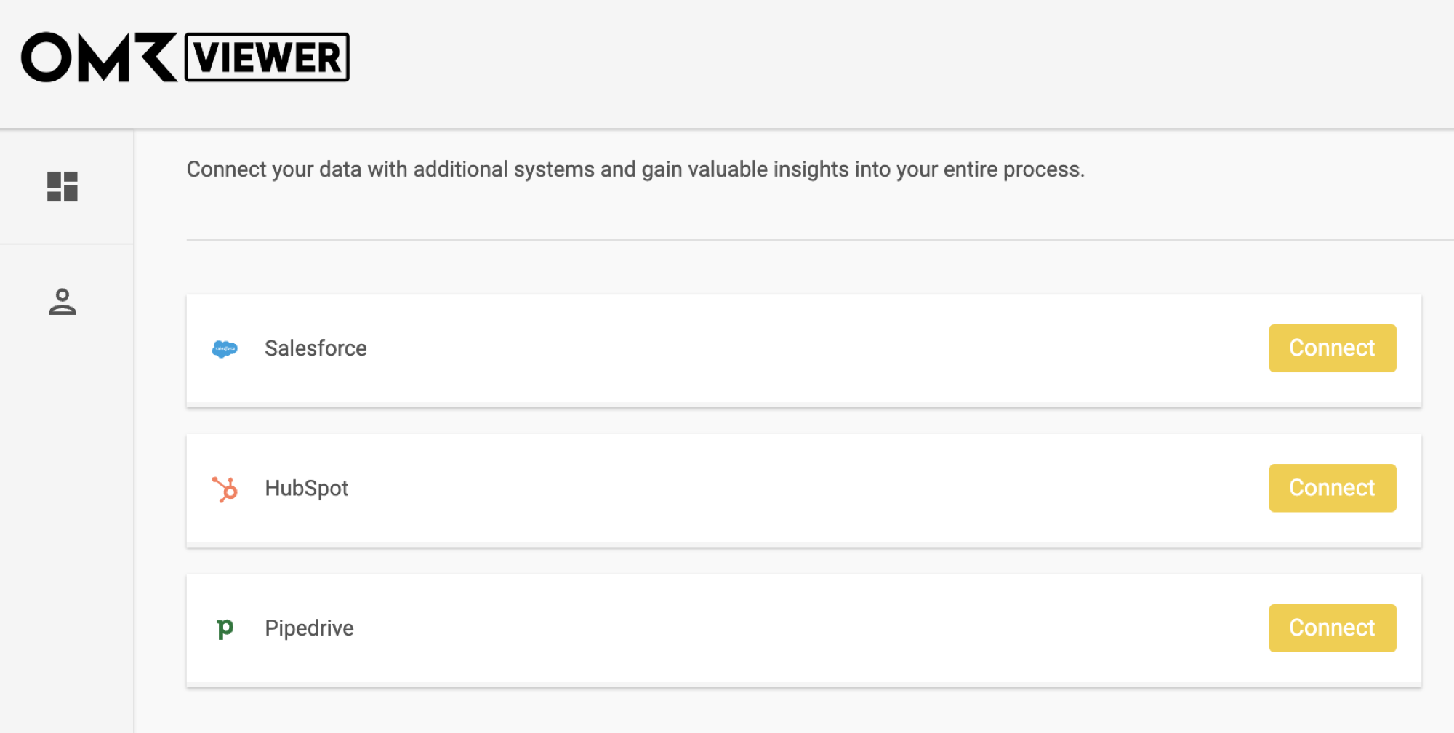This screenshot has width=1454, height=733.
Task: Open the dashboard grid icon in sidebar
Action: click(63, 187)
